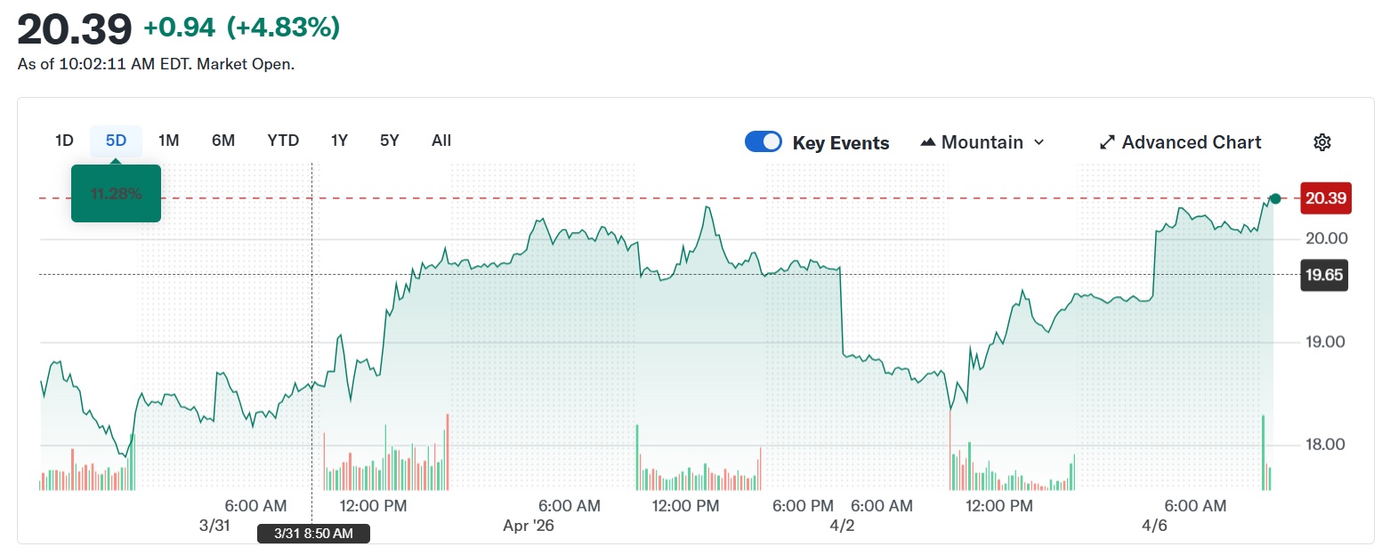1390x555 pixels.
Task: Switch to the 1M range tab
Action: coord(168,141)
